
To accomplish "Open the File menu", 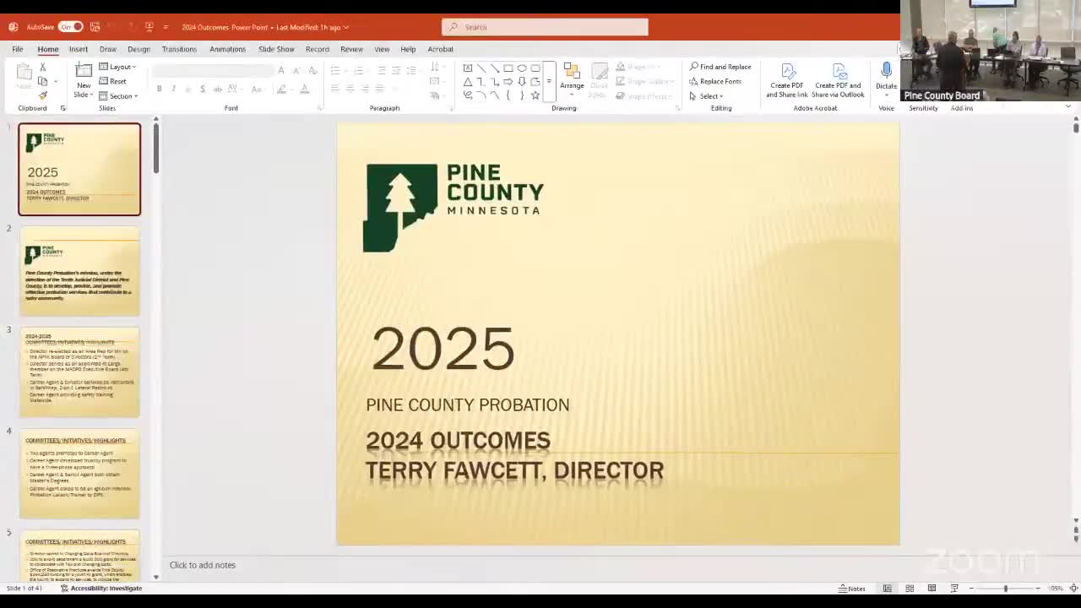I will (x=17, y=49).
